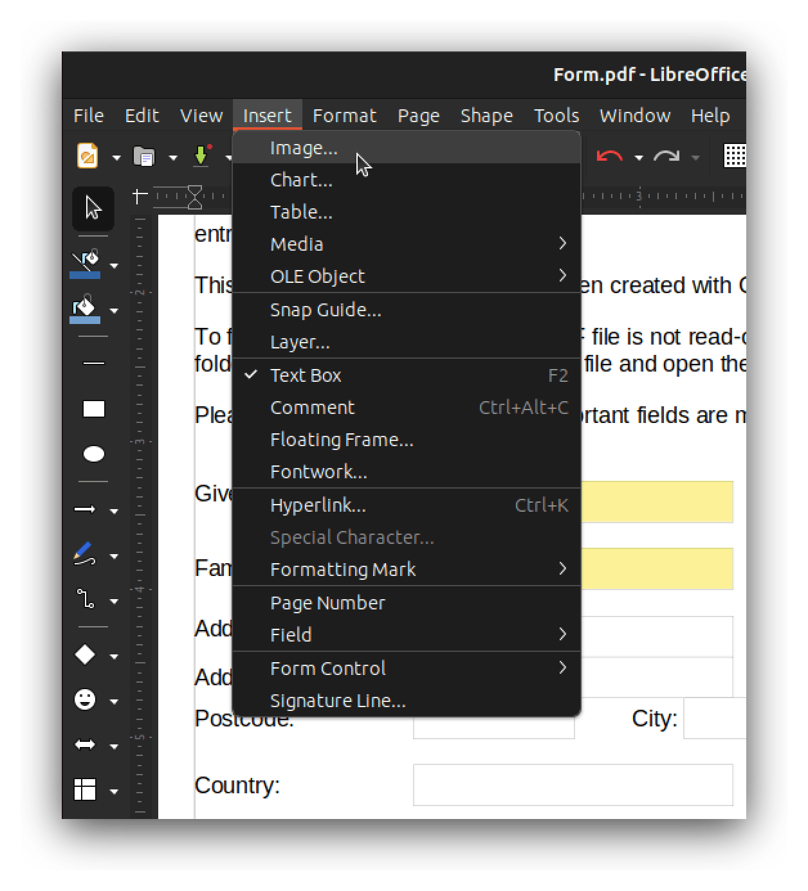The height and width of the screenshot is (891, 808).
Task: Toggle the checked Text Box menu entry
Action: (407, 375)
